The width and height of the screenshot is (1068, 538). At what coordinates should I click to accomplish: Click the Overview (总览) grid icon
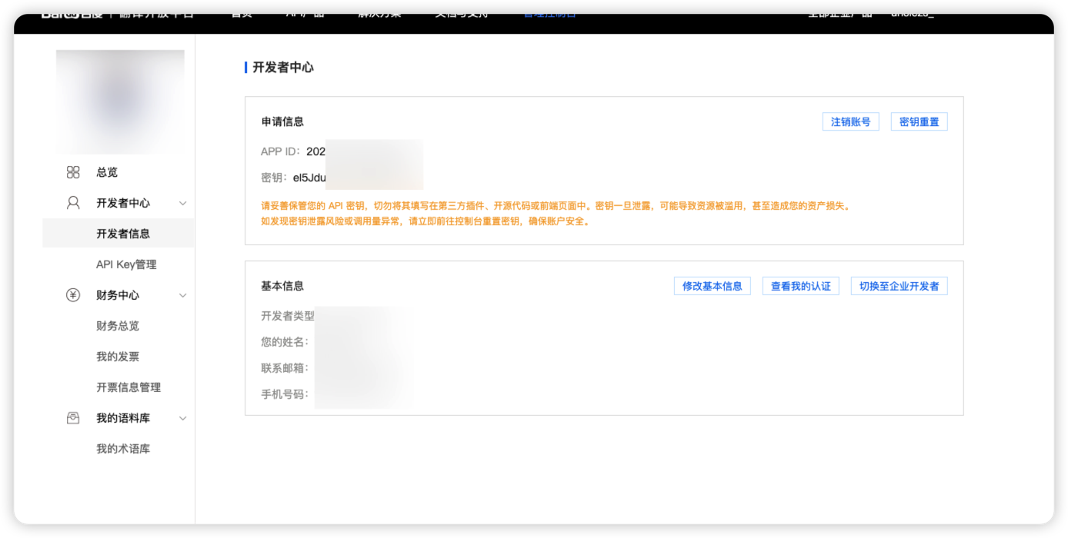tap(73, 172)
